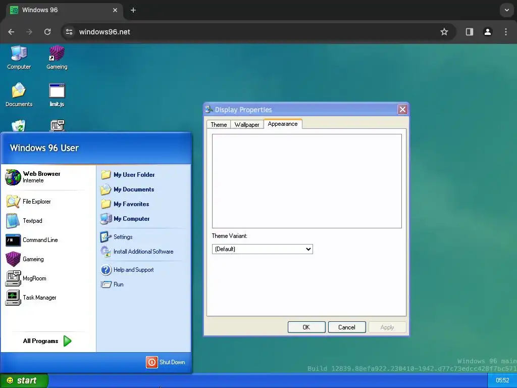
Task: Open browser side panel
Action: 470,32
